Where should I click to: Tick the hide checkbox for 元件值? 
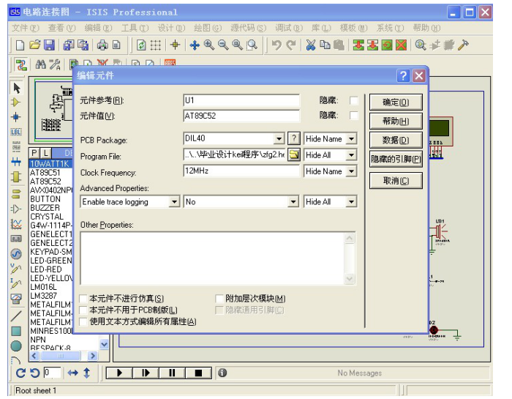click(x=353, y=116)
